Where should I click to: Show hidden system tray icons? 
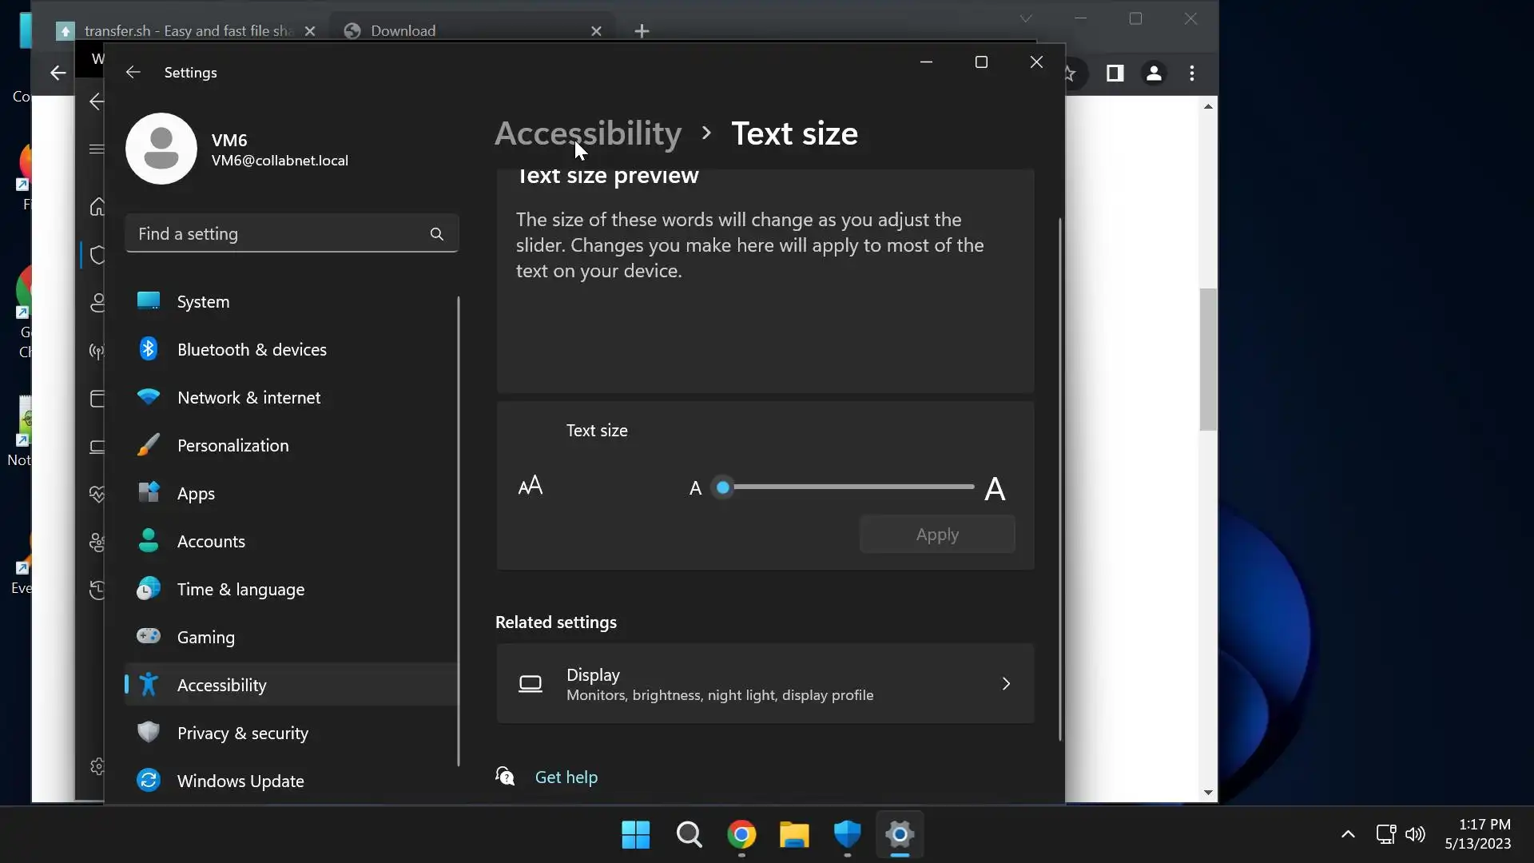[1348, 834]
